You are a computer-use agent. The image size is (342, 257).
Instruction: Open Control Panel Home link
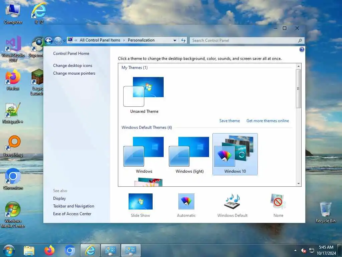click(71, 54)
